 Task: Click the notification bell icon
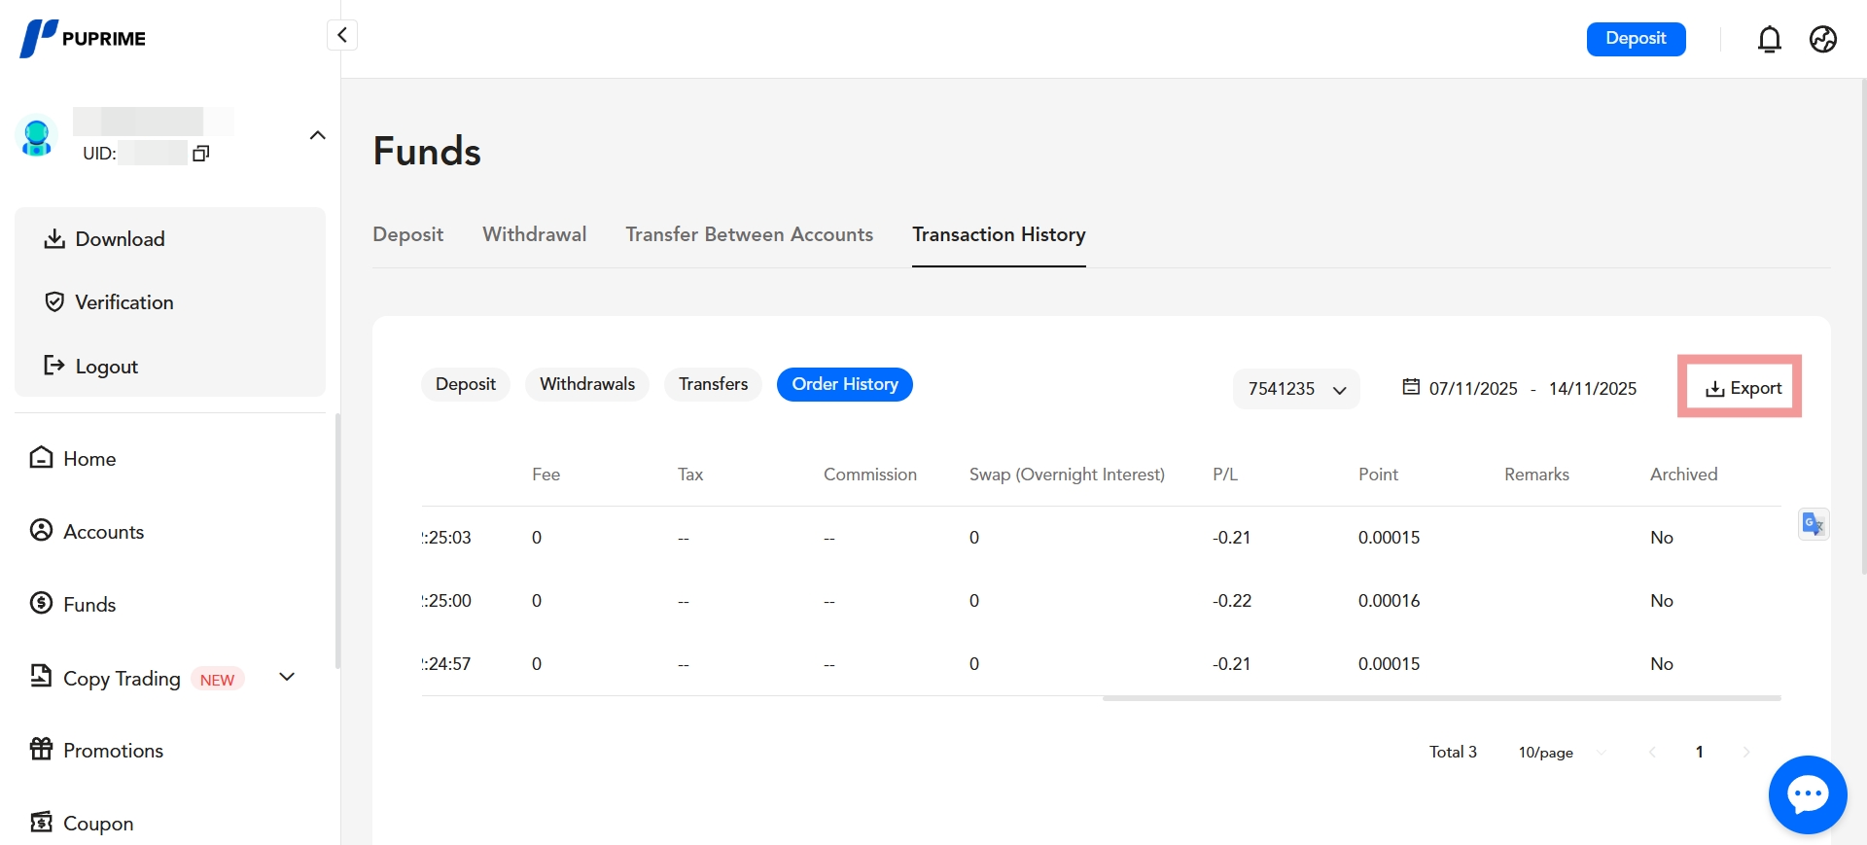1769,39
